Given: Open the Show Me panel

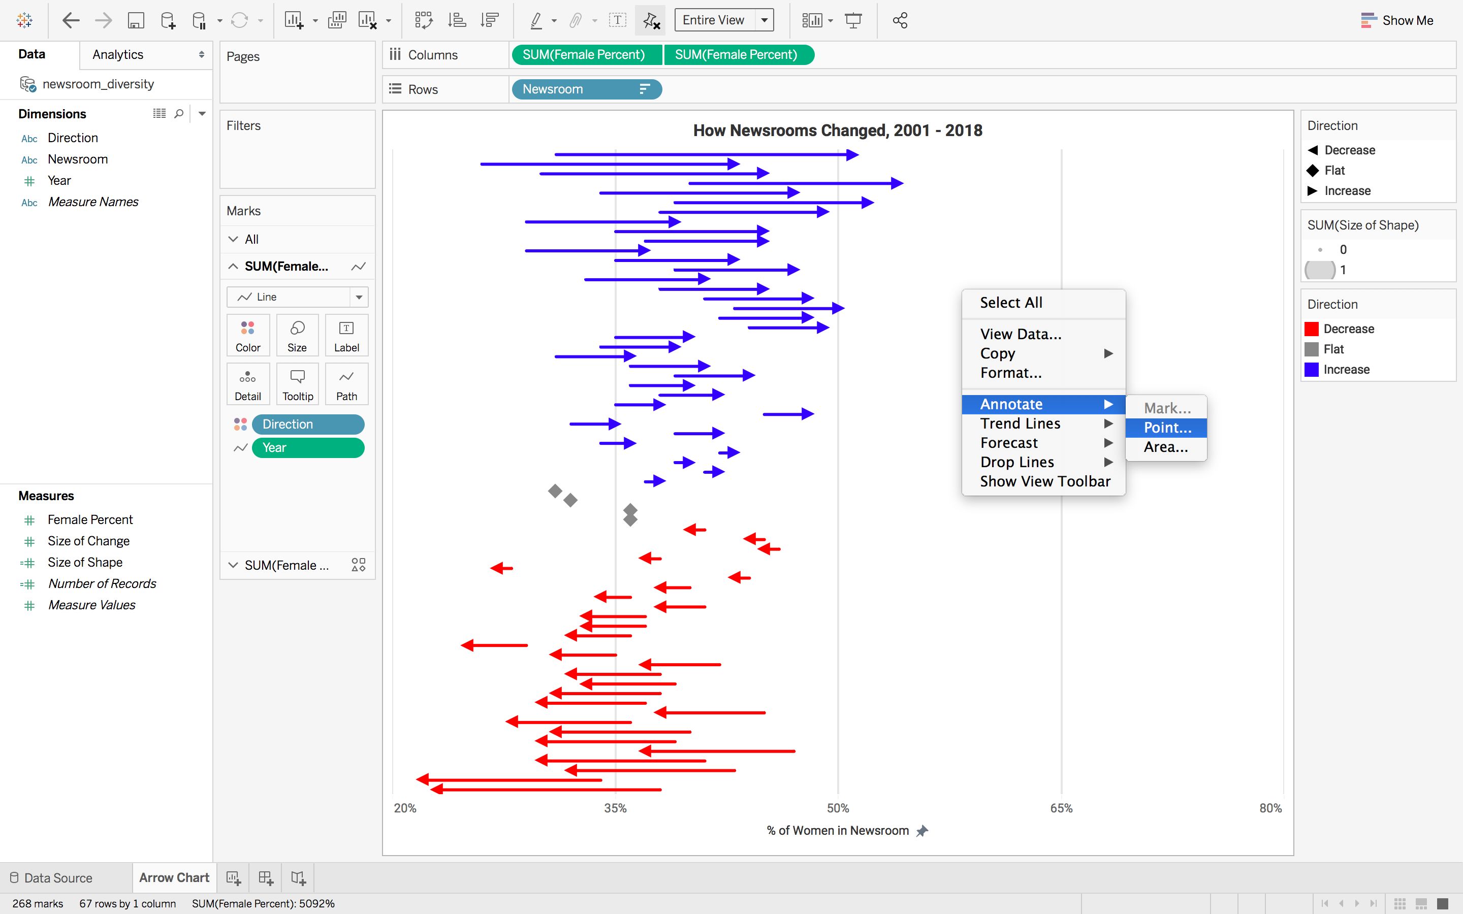Looking at the screenshot, I should 1405,20.
